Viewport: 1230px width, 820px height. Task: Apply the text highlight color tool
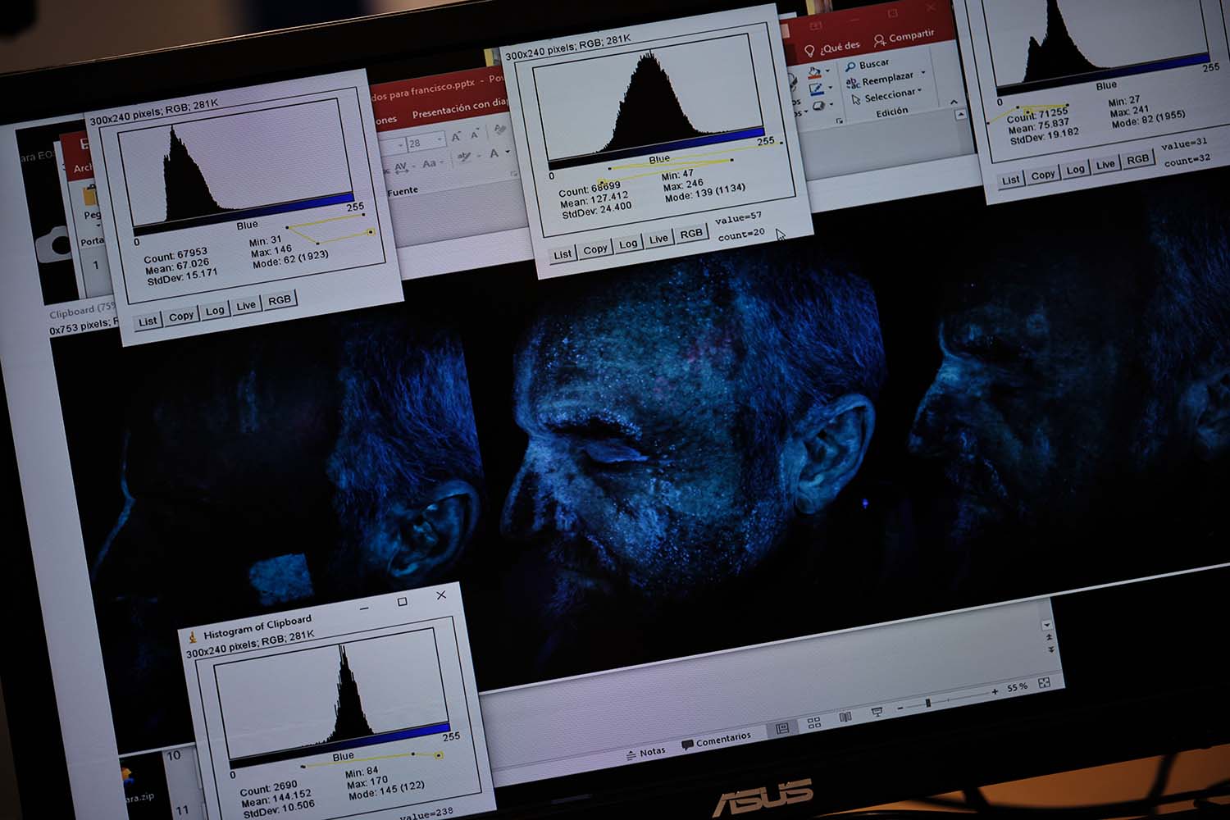[x=463, y=157]
